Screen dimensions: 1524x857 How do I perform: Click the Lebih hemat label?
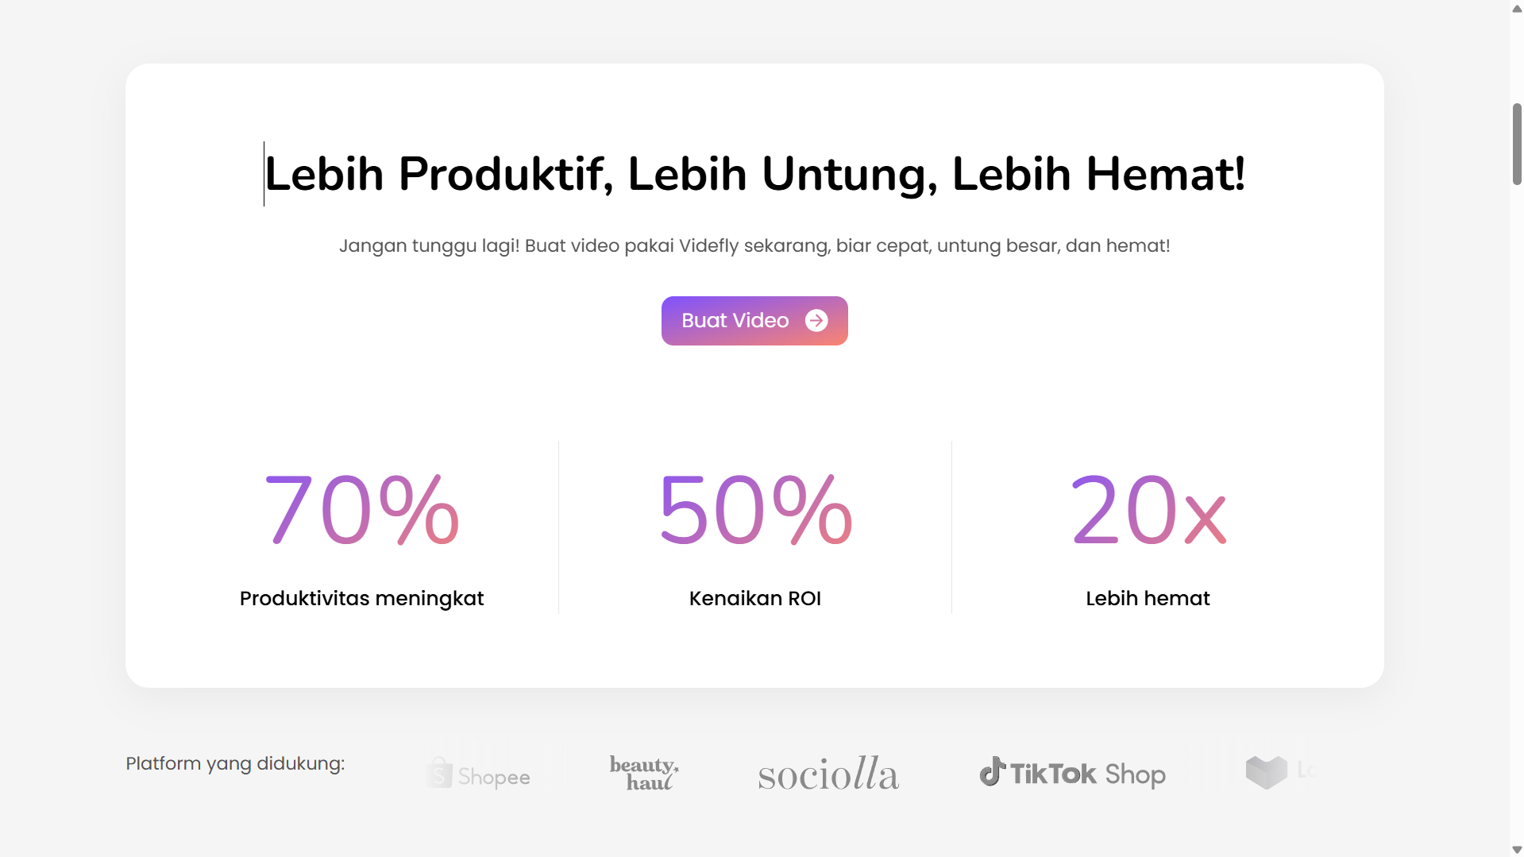[1148, 598]
